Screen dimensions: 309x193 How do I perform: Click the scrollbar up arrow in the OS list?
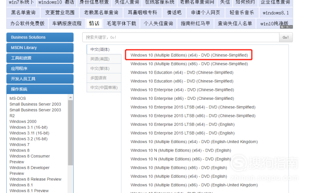click(x=71, y=98)
